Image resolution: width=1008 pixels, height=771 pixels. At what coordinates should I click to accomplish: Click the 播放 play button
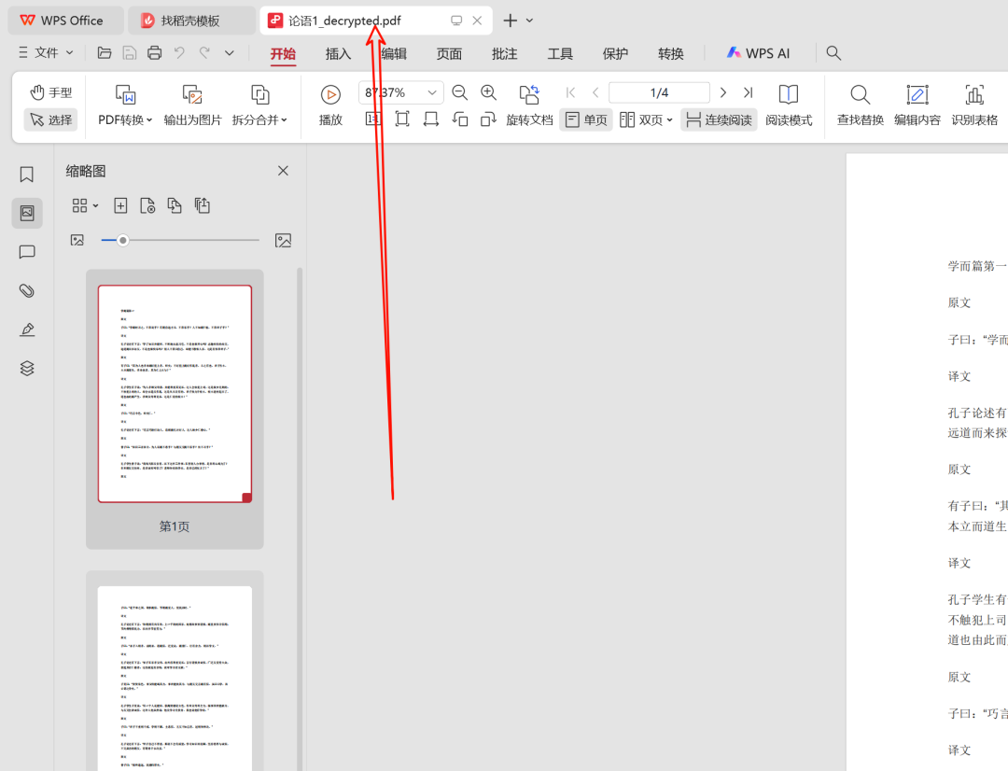click(x=330, y=105)
